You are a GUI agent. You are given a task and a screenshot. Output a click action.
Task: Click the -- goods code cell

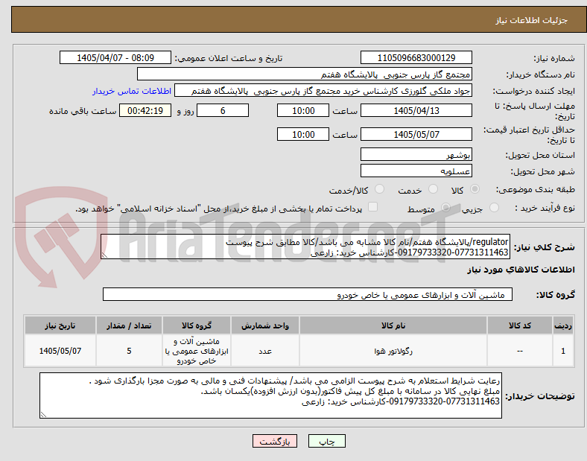coord(520,351)
